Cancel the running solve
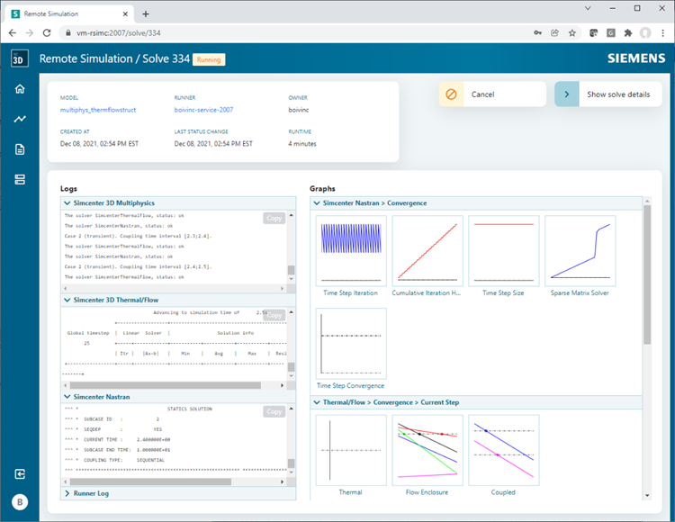675x522 pixels. click(492, 94)
